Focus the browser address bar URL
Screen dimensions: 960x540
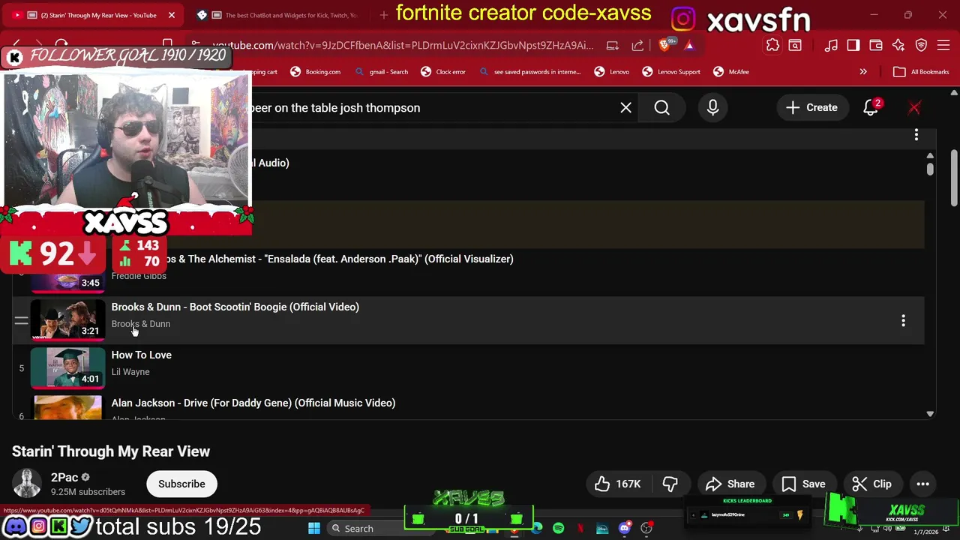[x=403, y=45]
